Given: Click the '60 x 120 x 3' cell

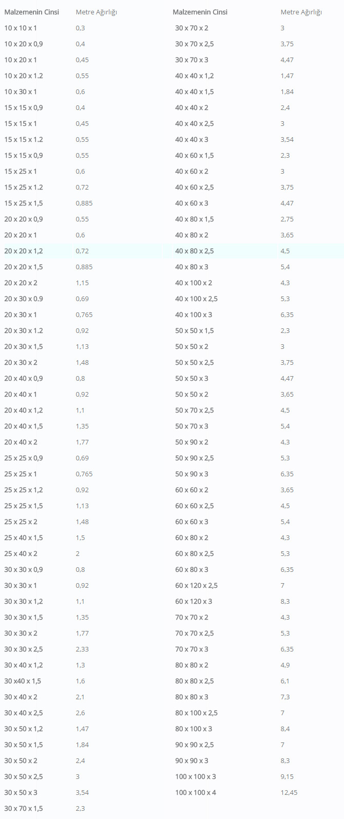Looking at the screenshot, I should 193,601.
